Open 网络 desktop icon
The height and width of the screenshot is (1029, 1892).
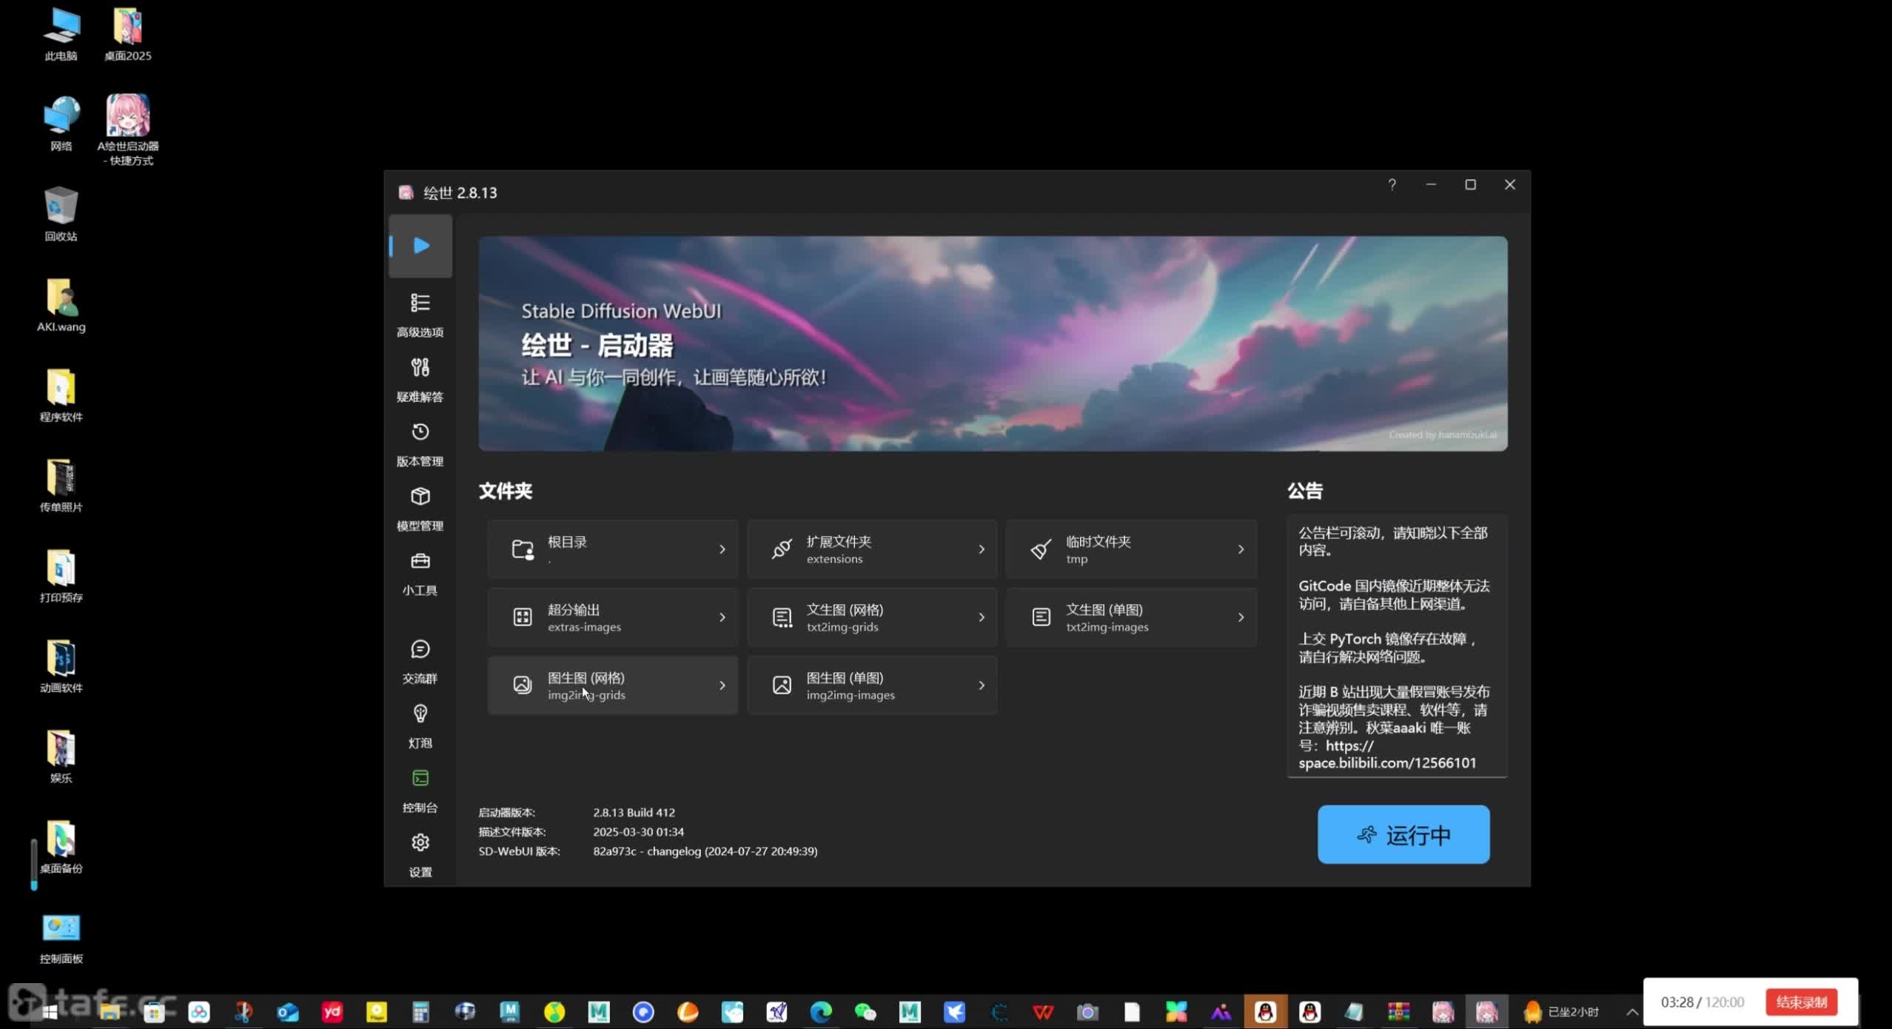(61, 124)
